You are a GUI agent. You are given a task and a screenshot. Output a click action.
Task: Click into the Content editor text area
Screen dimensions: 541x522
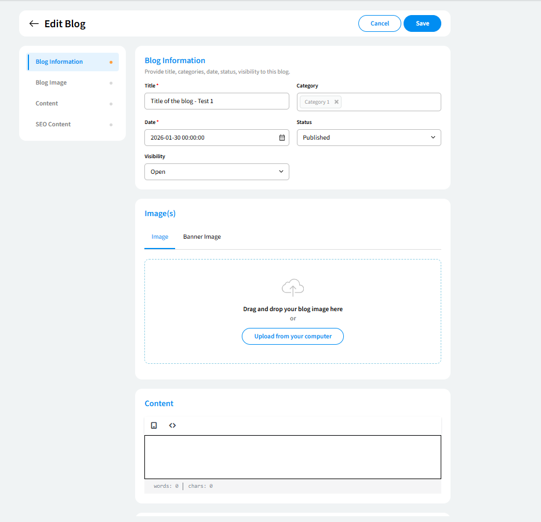(293, 457)
